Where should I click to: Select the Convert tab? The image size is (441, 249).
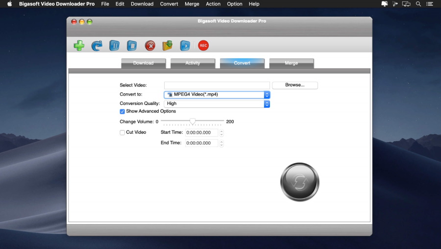point(242,63)
